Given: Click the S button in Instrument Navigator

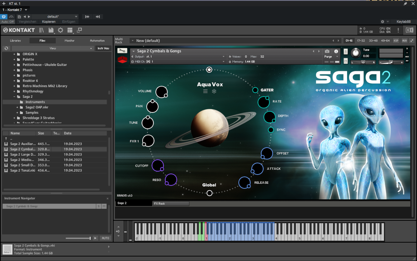Looking at the screenshot, I should coord(99,206).
